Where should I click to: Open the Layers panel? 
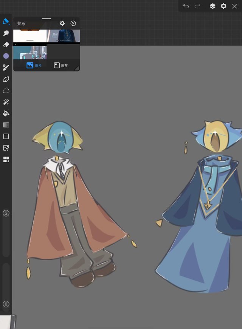[213, 6]
